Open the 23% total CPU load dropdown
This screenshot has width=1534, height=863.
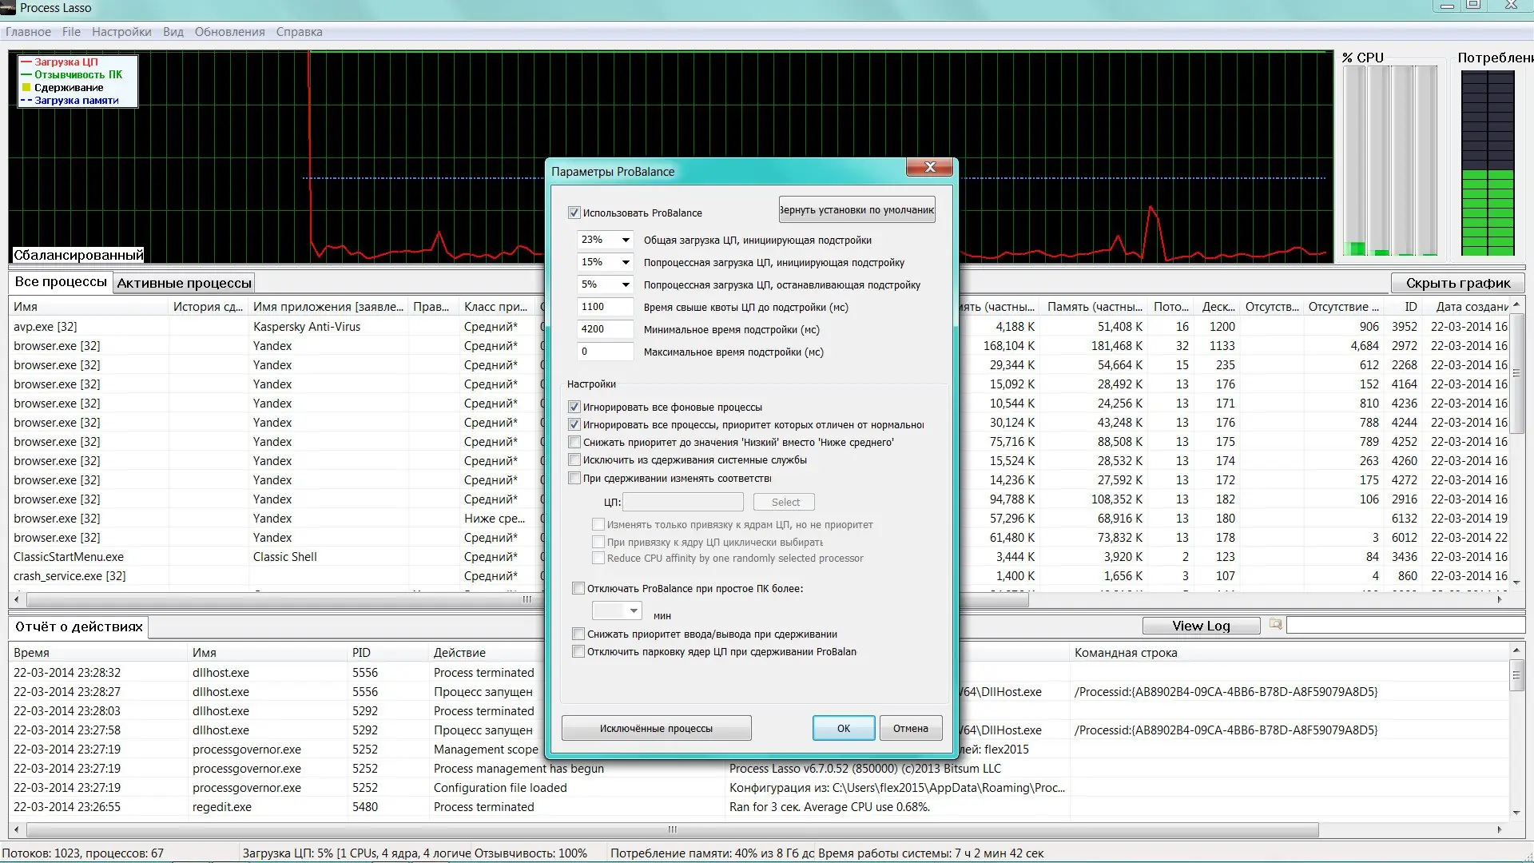626,240
